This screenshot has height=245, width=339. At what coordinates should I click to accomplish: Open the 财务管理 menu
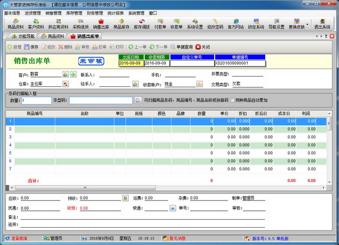click(95, 13)
